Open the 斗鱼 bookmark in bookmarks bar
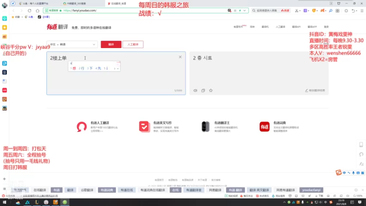This screenshot has width=366, height=206. coord(29,17)
